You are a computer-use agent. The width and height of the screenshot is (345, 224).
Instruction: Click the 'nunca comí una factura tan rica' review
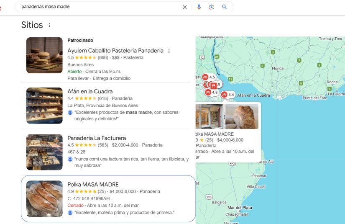click(131, 162)
